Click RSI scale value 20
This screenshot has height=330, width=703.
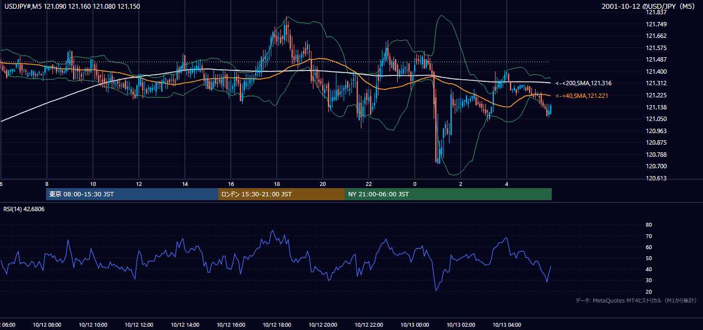[649, 291]
